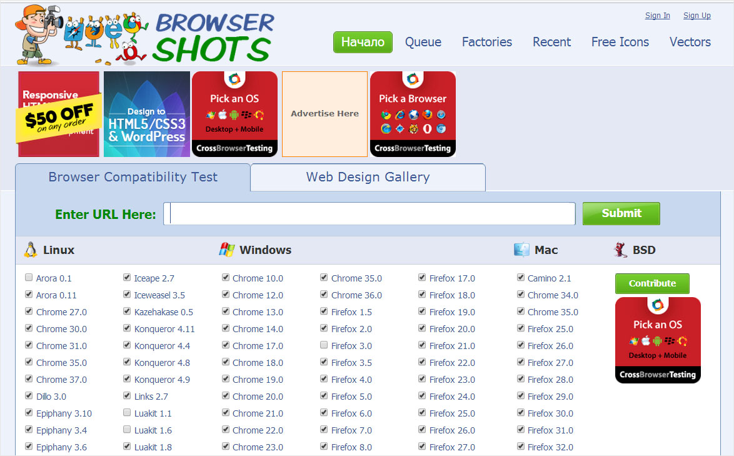Click the Kazehakase 0.5 label
734x456 pixels.
tap(163, 312)
